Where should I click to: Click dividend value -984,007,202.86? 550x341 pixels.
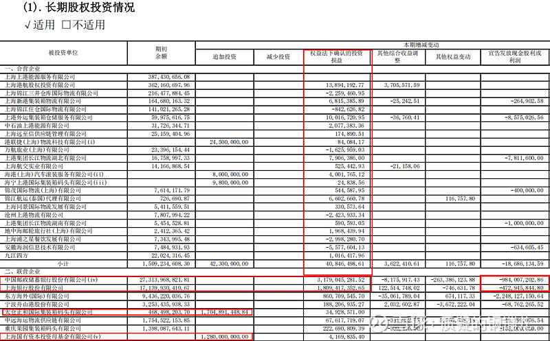521,280
